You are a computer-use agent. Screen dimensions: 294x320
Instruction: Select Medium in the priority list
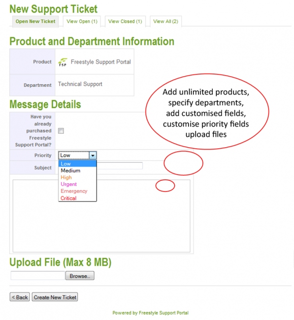[x=77, y=171]
